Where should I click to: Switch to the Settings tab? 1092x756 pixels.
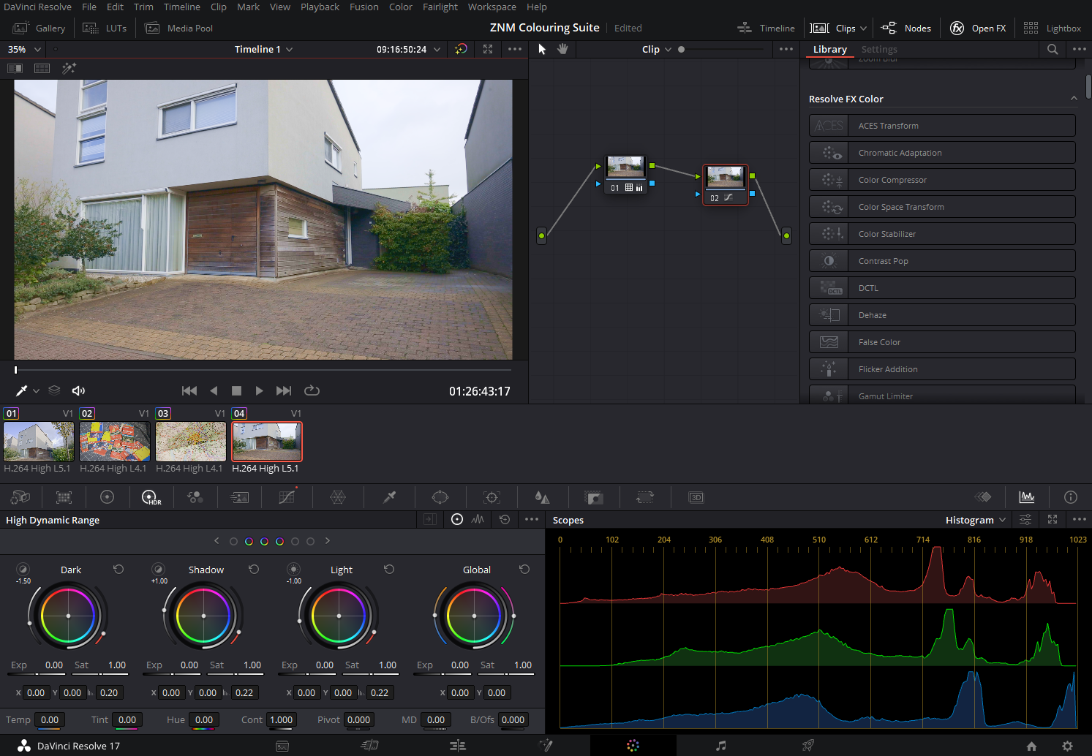pos(878,49)
